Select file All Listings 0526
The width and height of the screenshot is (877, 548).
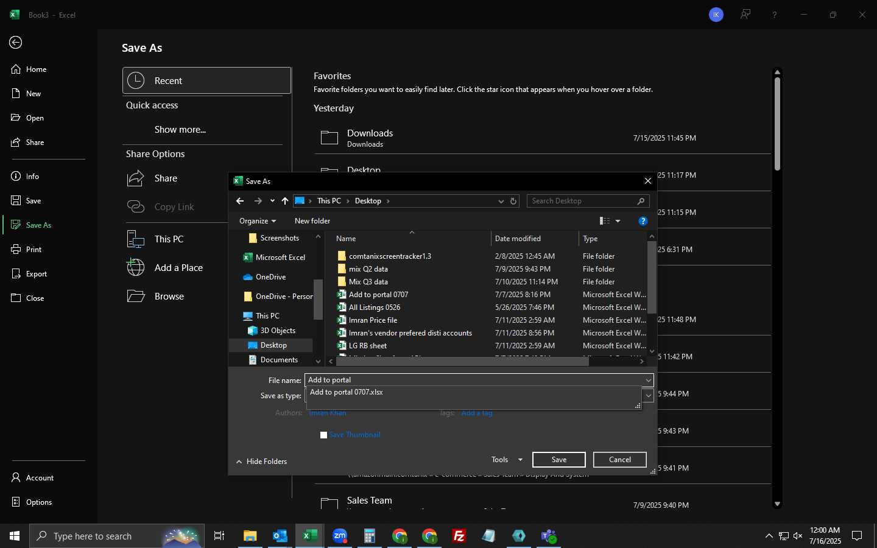pyautogui.click(x=374, y=307)
